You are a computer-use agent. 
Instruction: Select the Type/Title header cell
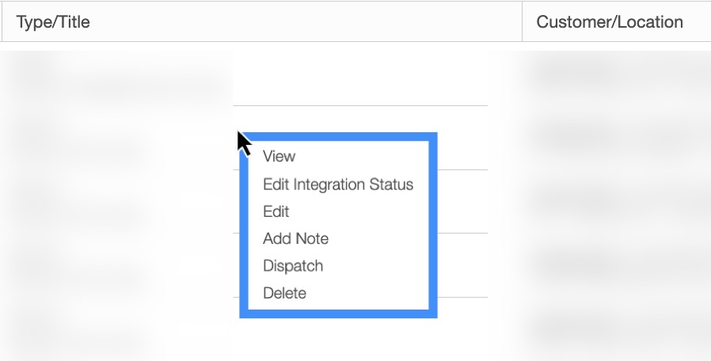pos(53,21)
